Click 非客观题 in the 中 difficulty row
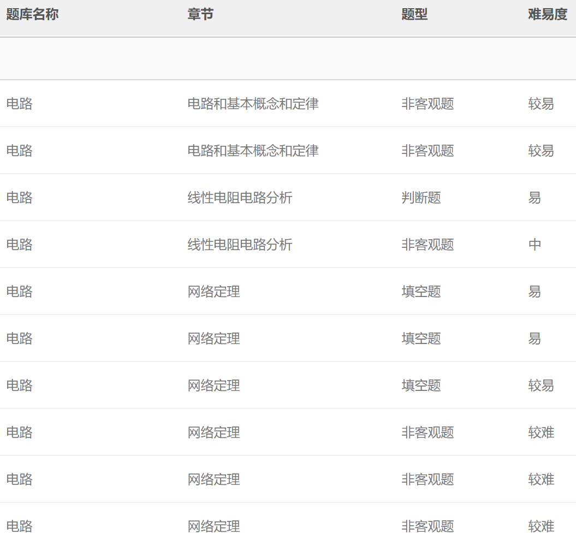This screenshot has width=576, height=546. tap(427, 245)
